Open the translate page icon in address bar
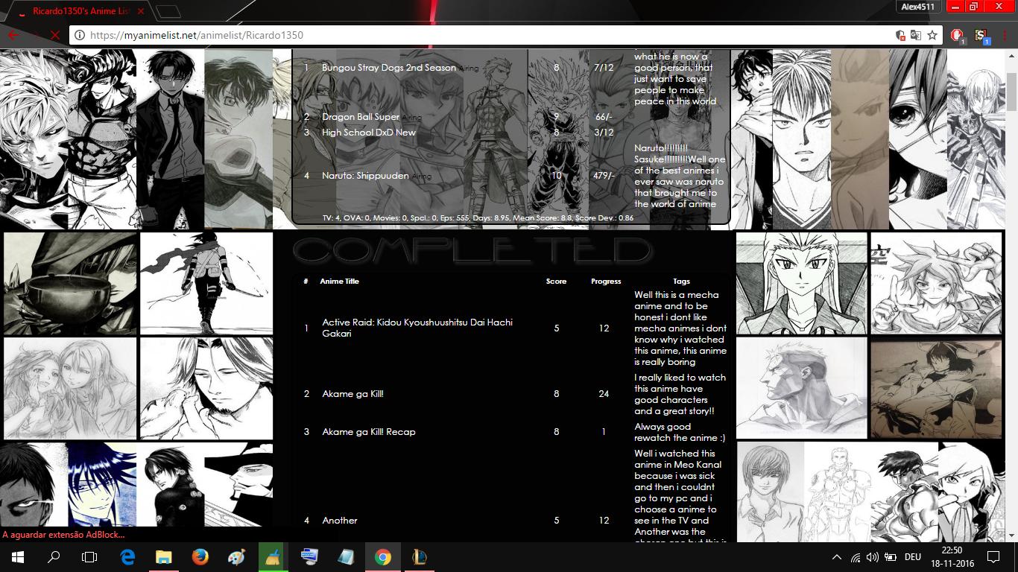Image resolution: width=1018 pixels, height=572 pixels. 916,35
